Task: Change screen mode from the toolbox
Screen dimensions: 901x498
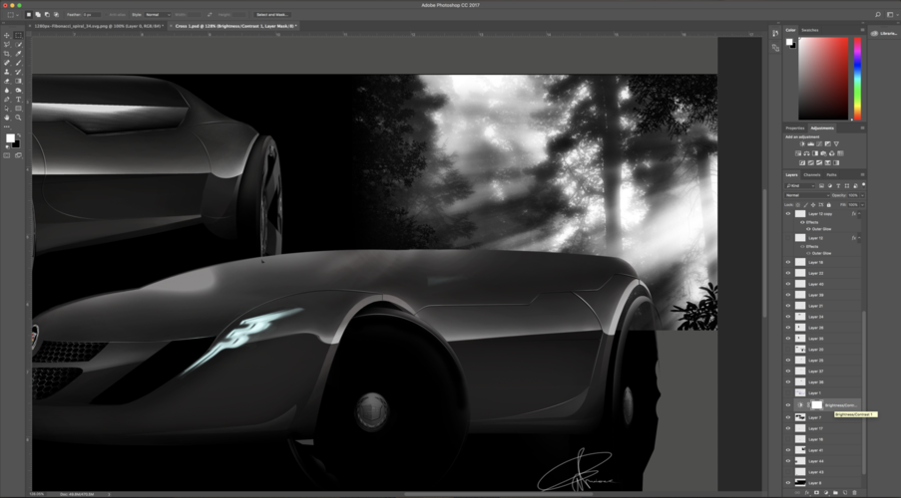Action: coord(18,155)
